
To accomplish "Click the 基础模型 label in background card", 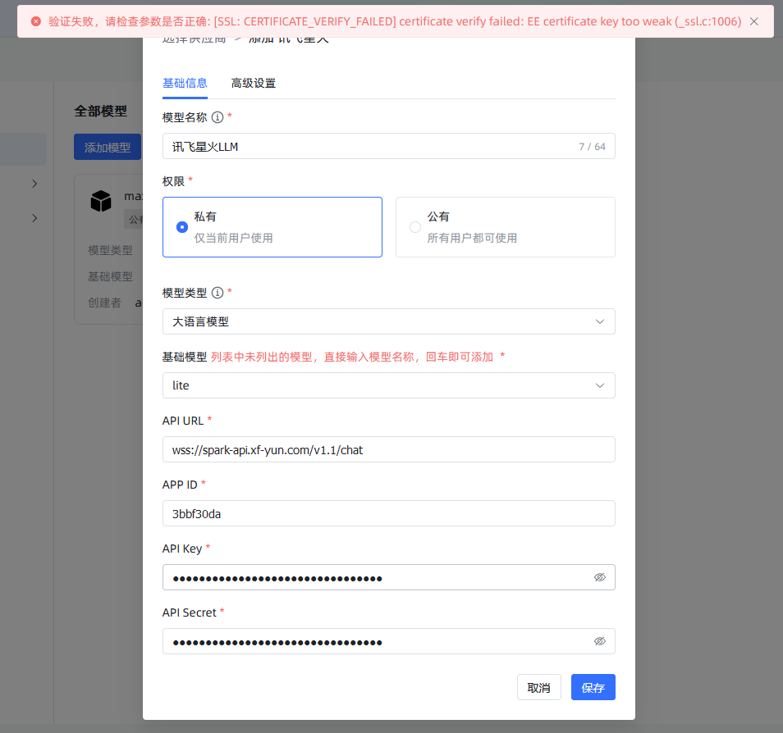I will 110,276.
